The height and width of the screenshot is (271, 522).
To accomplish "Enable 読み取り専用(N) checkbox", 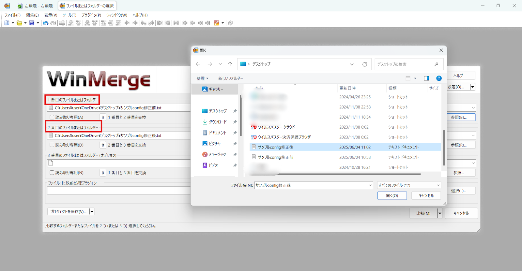I will [x=52, y=173].
